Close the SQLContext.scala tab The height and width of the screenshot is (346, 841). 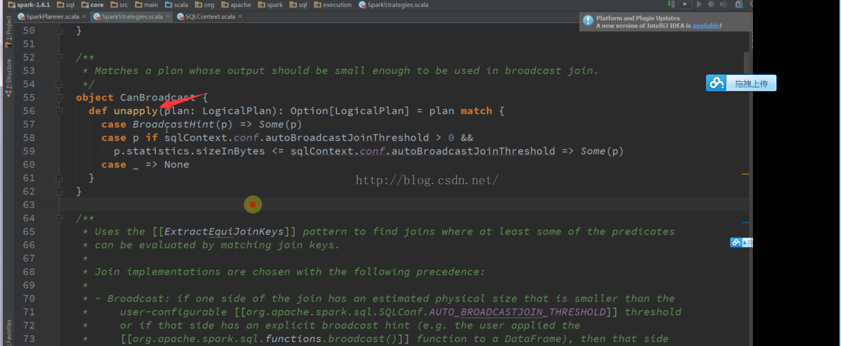tap(241, 16)
